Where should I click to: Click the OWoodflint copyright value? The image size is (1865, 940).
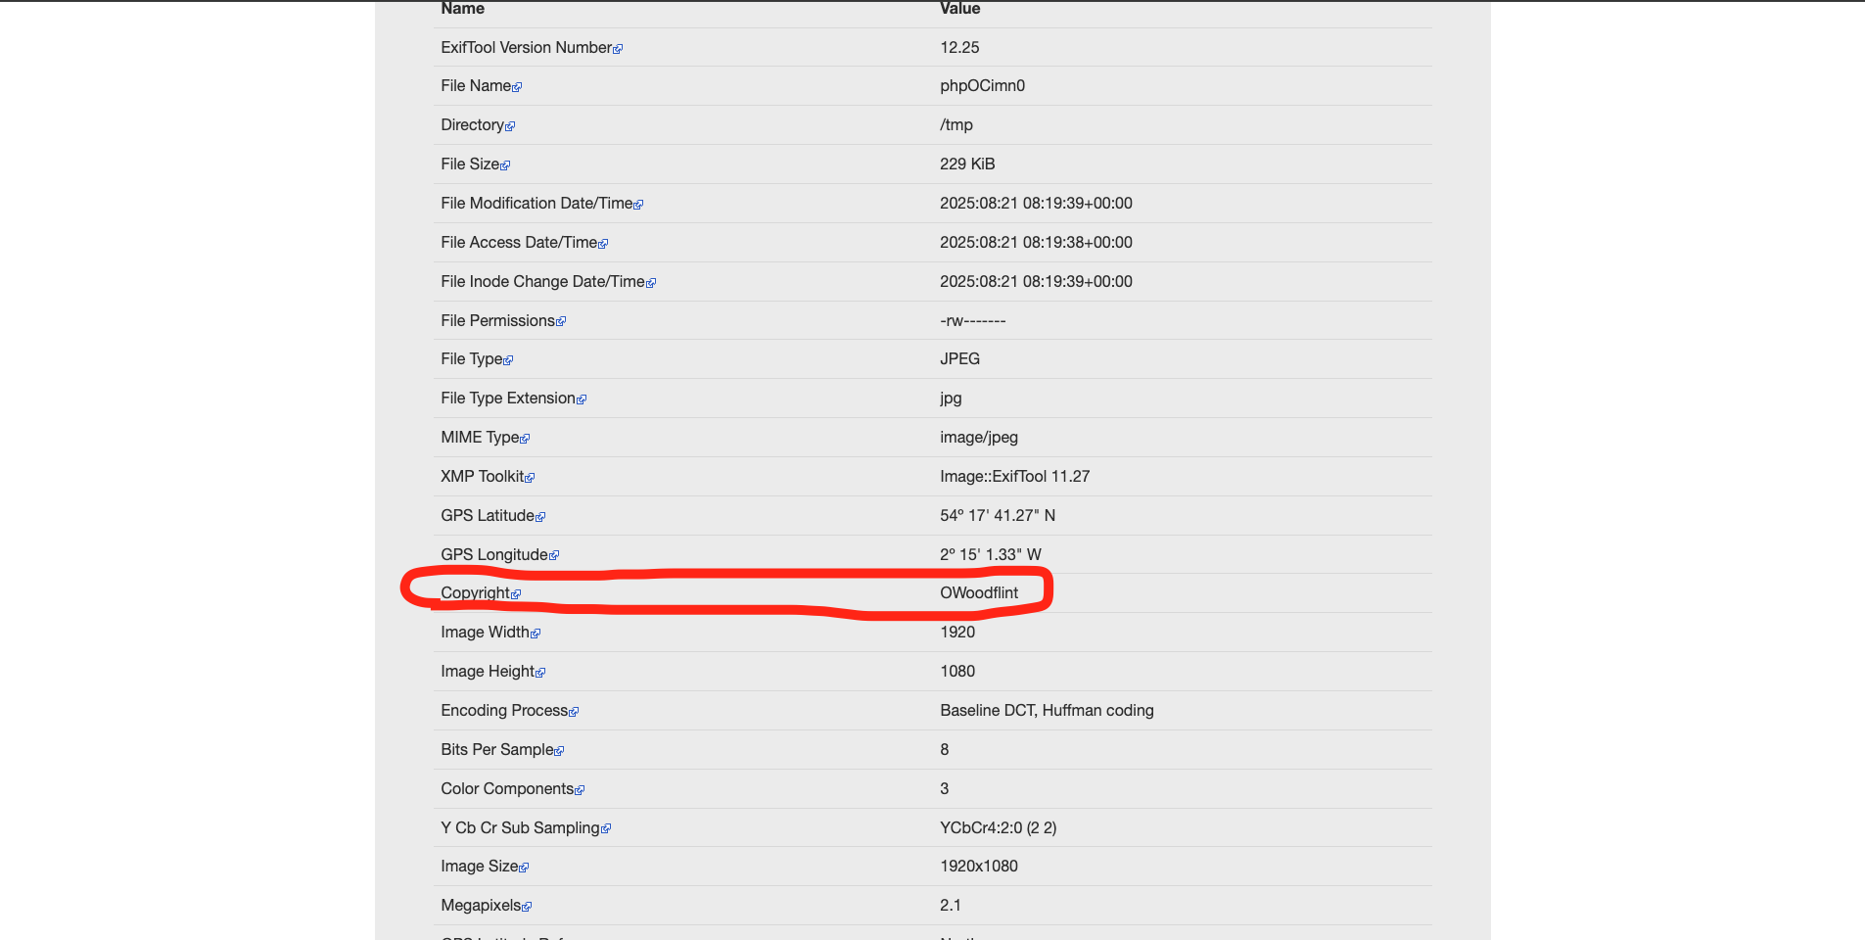978,592
